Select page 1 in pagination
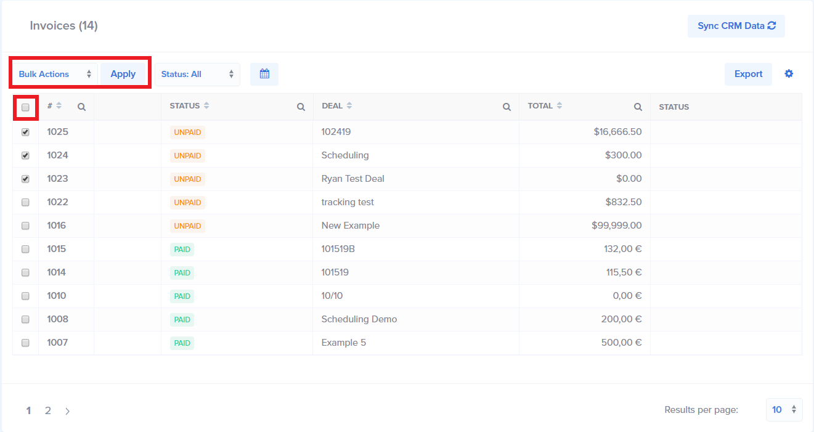The width and height of the screenshot is (814, 432). (x=28, y=410)
